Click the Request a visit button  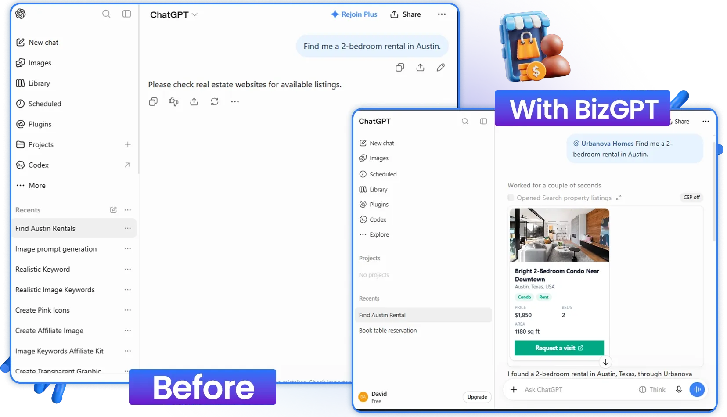[x=559, y=348]
